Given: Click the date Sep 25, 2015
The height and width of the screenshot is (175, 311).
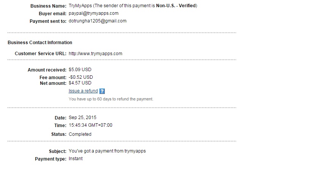Looking at the screenshot, I should [82, 118].
